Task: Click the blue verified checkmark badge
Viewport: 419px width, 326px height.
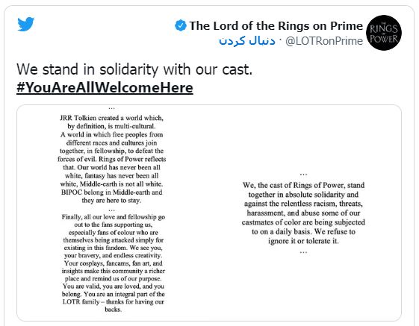Action: pyautogui.click(x=181, y=25)
